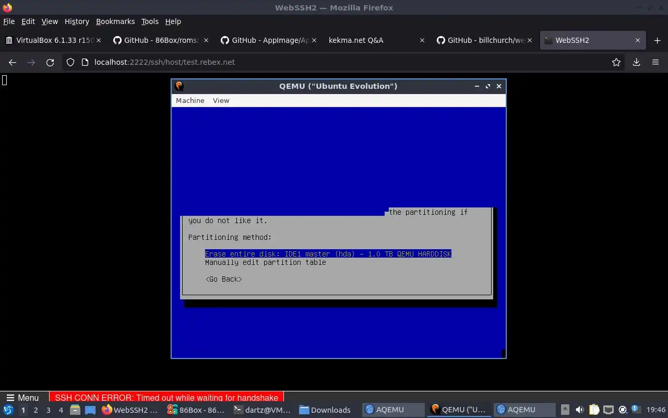Screen dimensions: 668x418
Task: Open the Firefox hamburger application menu
Action: tap(655, 62)
